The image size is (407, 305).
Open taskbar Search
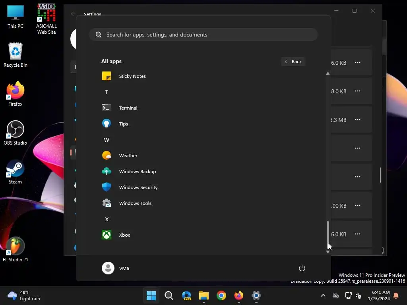coord(169,295)
